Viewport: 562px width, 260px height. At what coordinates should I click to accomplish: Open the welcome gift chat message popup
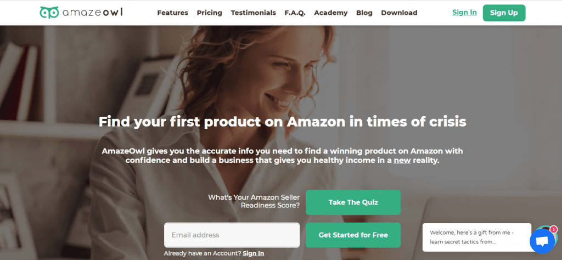tap(477, 237)
